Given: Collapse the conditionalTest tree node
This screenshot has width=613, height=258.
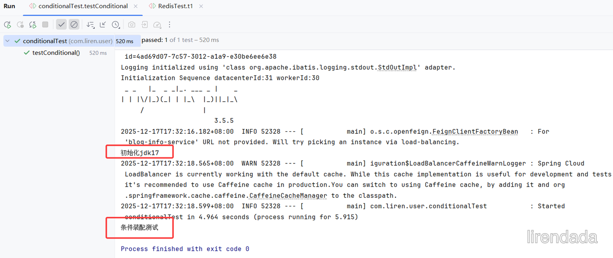Looking at the screenshot, I should tap(8, 41).
